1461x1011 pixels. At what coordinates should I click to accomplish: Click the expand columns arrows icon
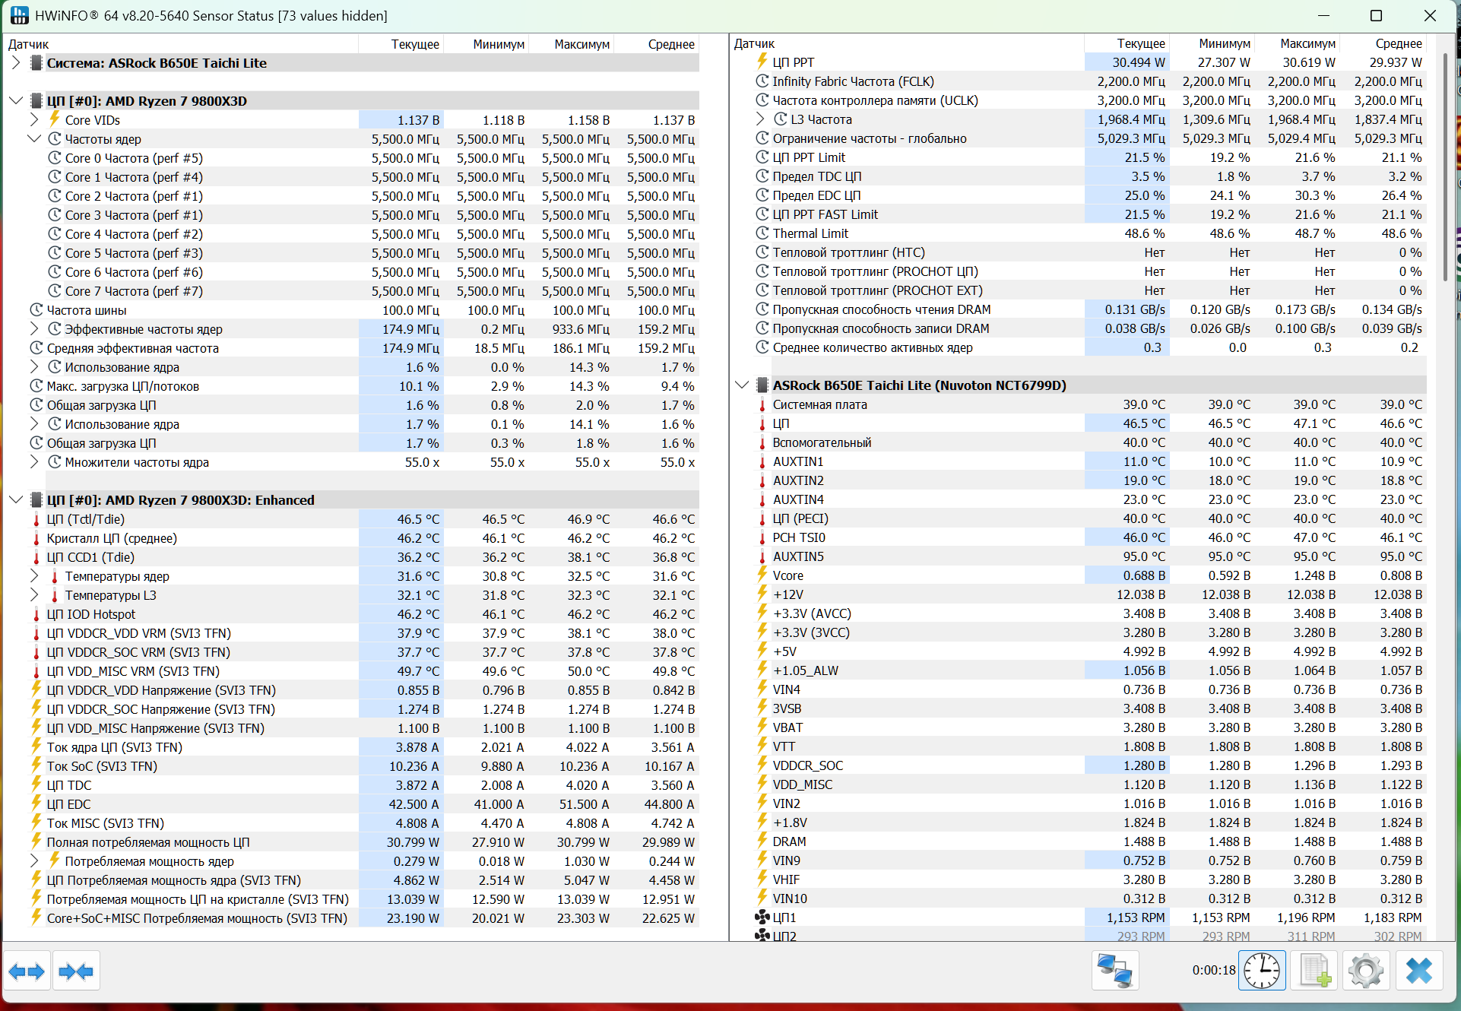pyautogui.click(x=27, y=971)
